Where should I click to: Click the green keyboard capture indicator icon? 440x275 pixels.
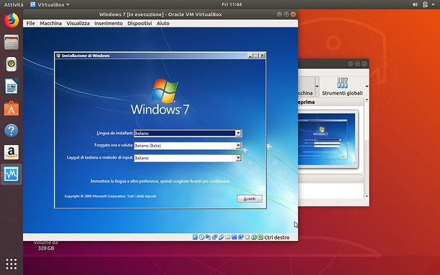coord(260,237)
